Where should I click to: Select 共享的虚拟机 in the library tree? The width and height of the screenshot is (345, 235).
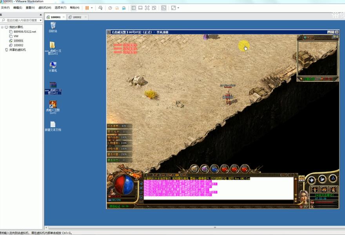(17, 50)
